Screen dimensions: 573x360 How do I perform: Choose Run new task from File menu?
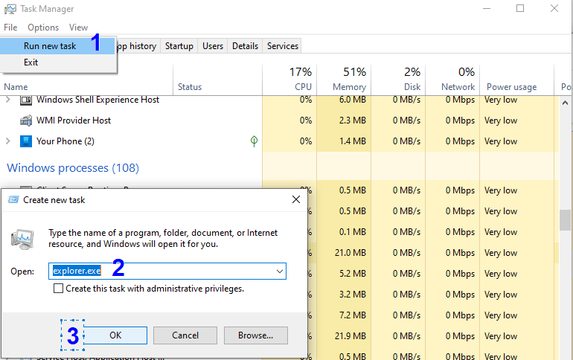pyautogui.click(x=57, y=46)
